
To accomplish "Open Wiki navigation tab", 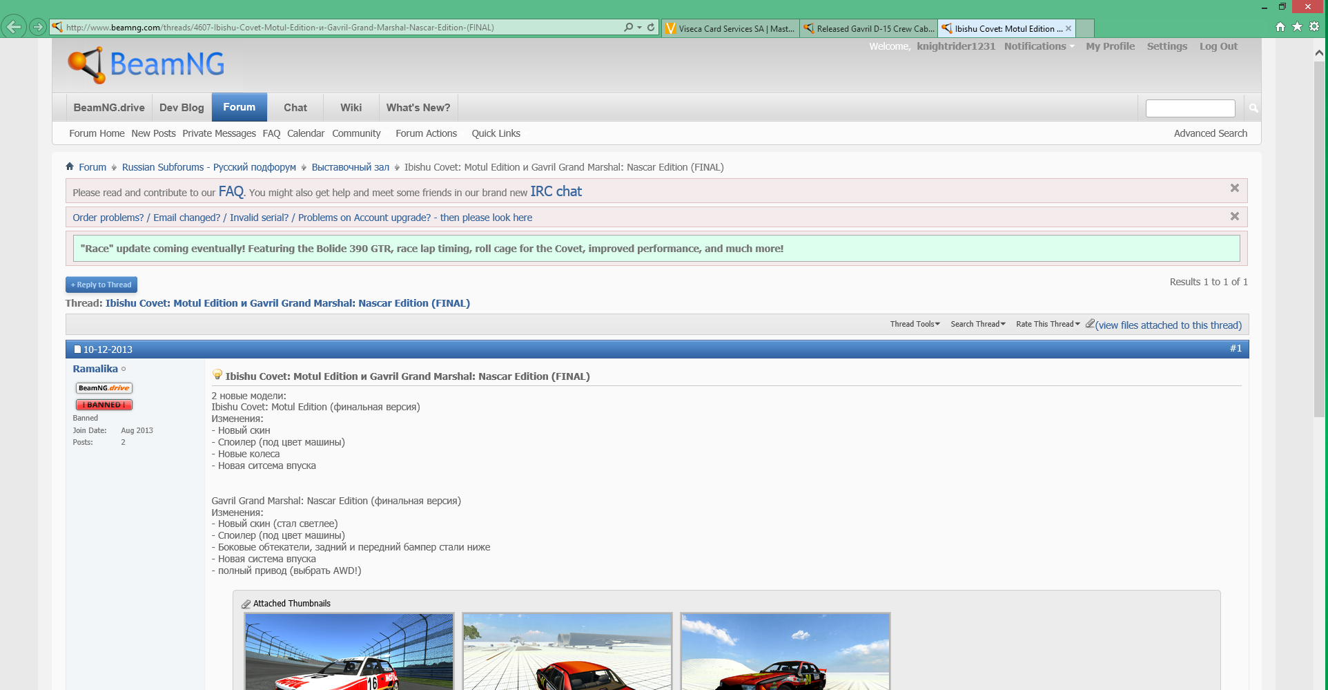I will (x=351, y=108).
